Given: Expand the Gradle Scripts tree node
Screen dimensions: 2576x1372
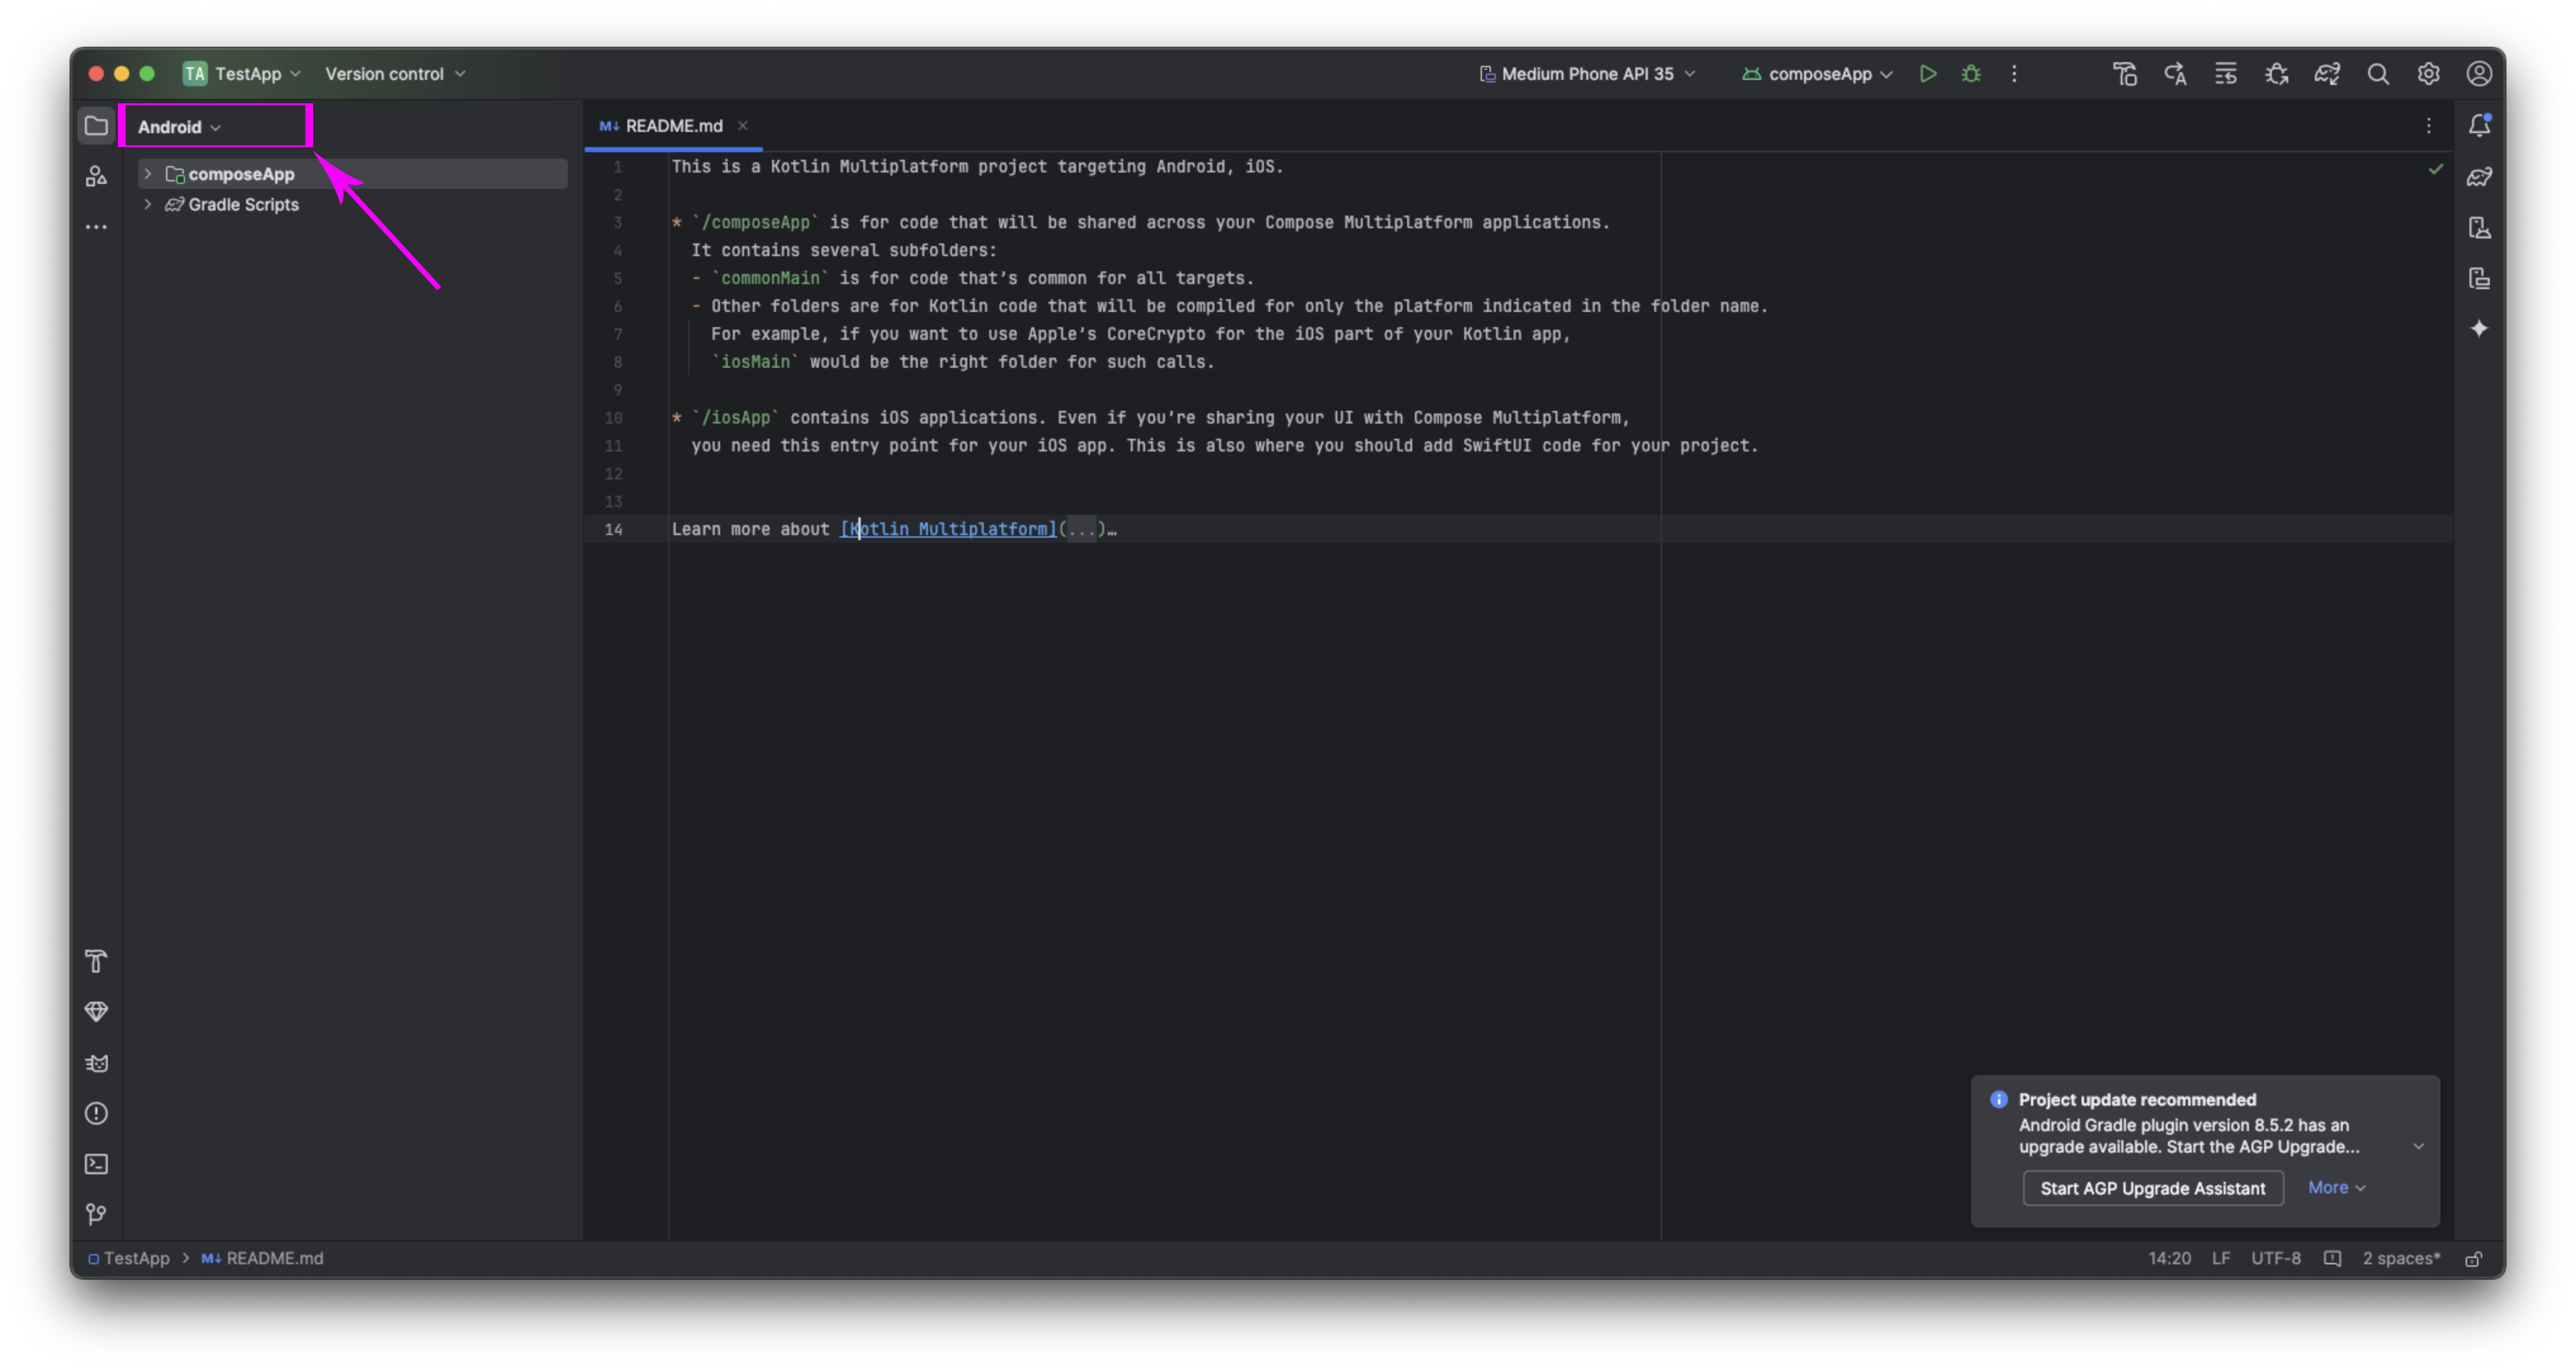Looking at the screenshot, I should point(147,204).
